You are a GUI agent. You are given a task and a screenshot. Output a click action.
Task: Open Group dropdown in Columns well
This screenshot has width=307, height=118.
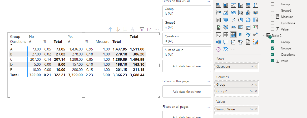(252, 85)
